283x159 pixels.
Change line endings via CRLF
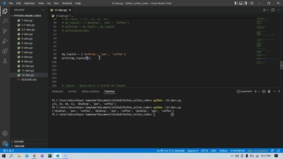click(x=214, y=151)
